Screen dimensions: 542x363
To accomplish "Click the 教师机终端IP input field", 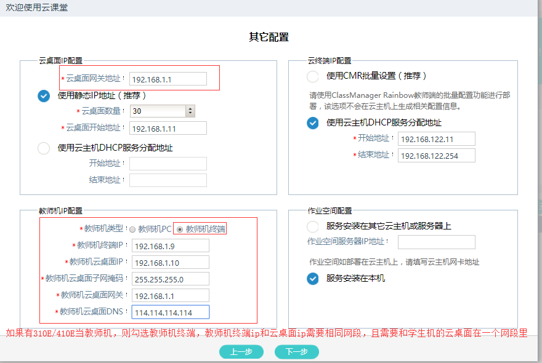I will point(170,246).
